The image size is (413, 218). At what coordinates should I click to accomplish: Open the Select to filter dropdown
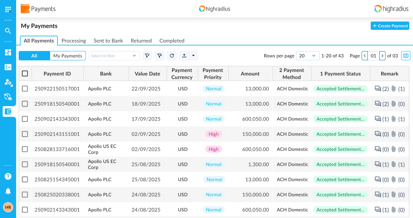(114, 56)
